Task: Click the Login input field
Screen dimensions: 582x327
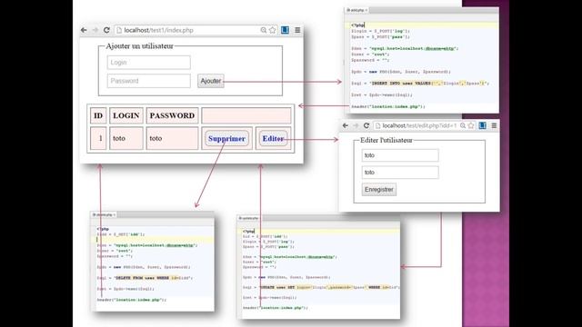Action: [149, 63]
